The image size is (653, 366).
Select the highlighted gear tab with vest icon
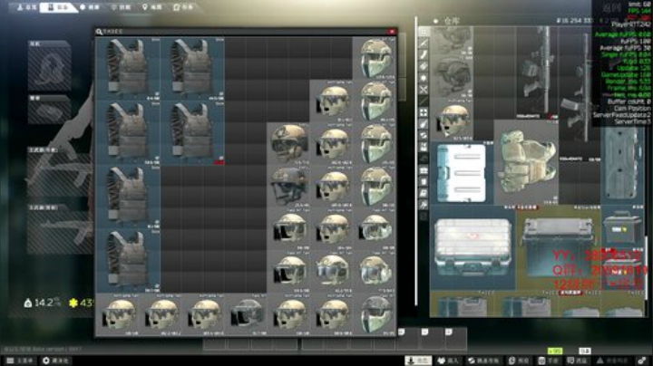[x=57, y=7]
